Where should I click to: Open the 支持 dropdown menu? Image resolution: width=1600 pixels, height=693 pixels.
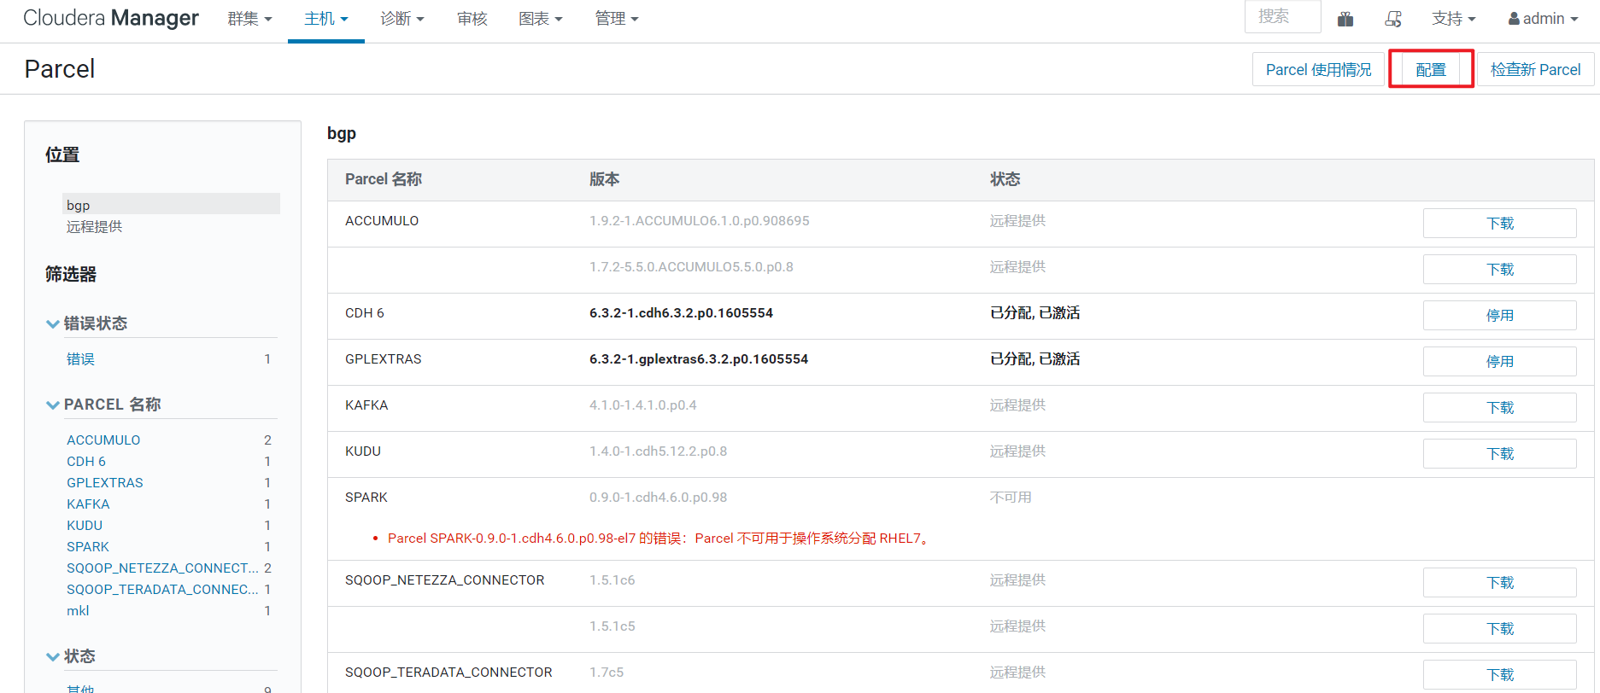click(1454, 19)
